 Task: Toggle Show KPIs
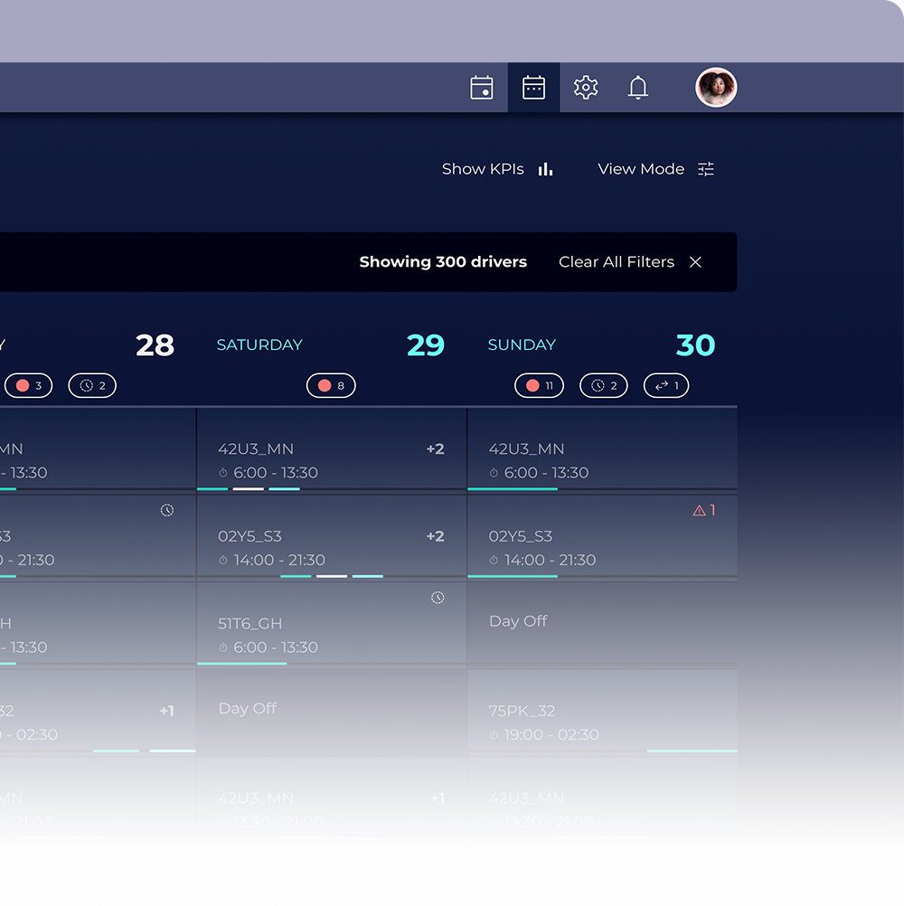click(x=496, y=169)
